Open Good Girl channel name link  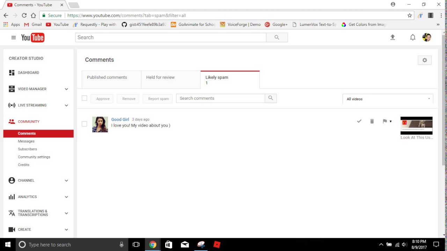(120, 119)
